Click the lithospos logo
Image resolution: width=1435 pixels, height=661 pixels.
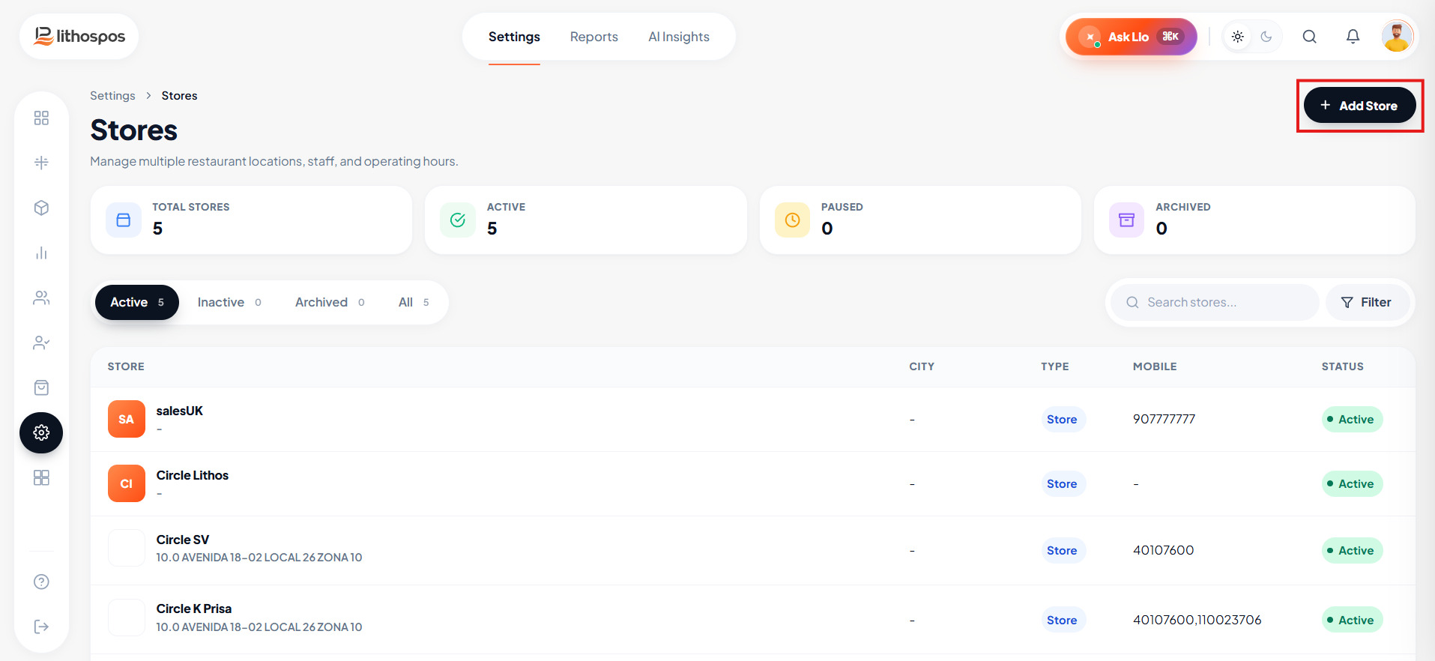(x=79, y=36)
